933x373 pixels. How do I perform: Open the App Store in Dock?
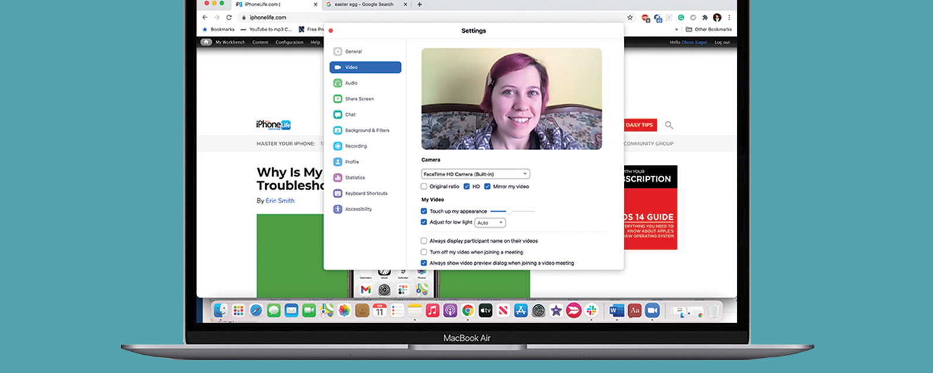click(520, 311)
